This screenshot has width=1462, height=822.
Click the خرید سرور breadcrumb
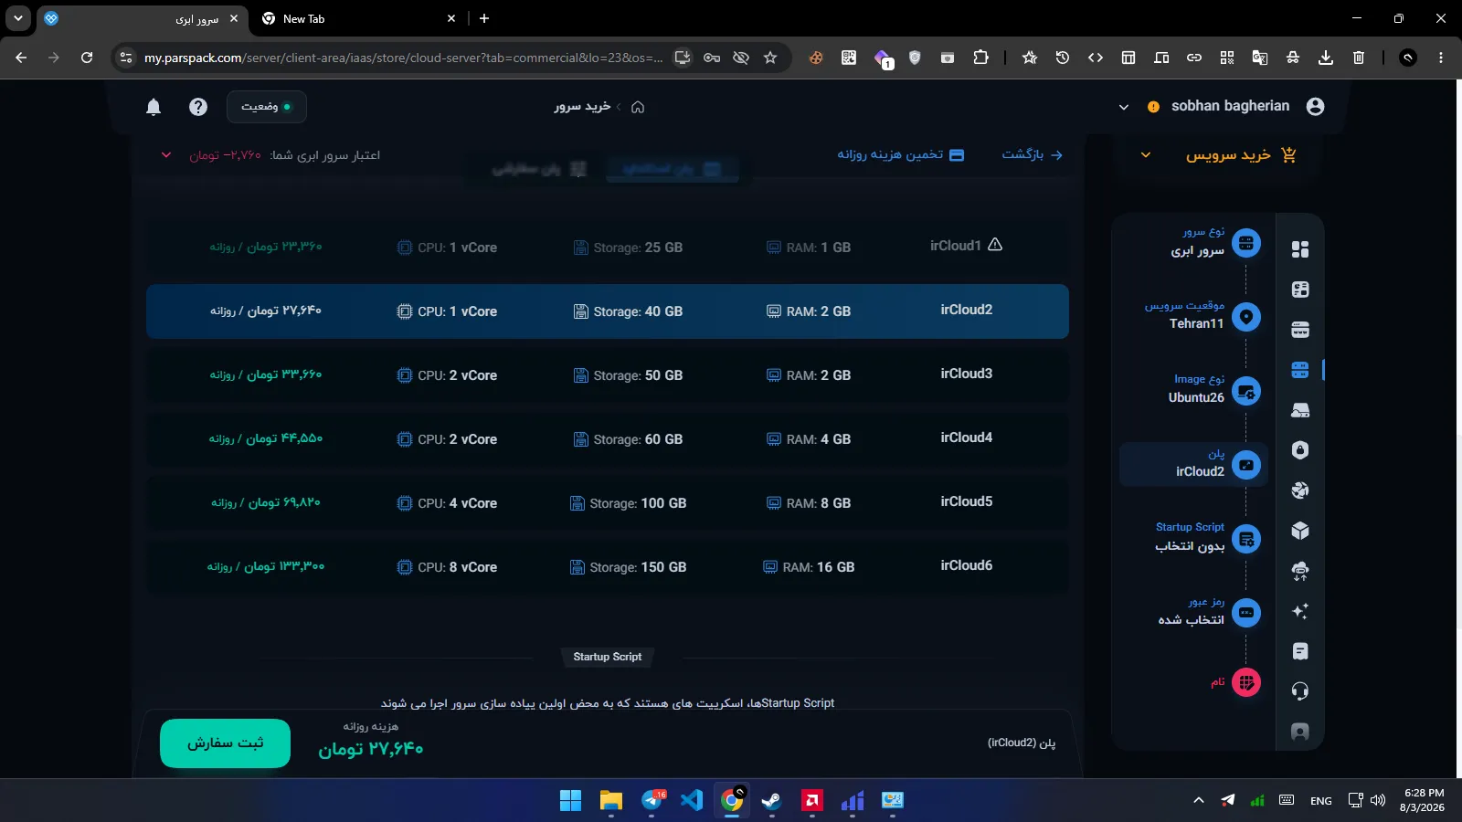click(x=582, y=107)
